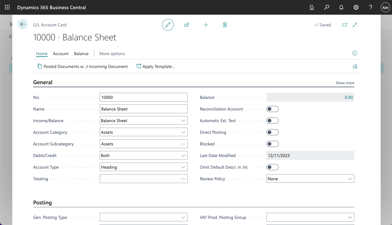Click the collapse page arrows icon
Image resolution: width=392 pixels, height=225 pixels.
pos(355,25)
